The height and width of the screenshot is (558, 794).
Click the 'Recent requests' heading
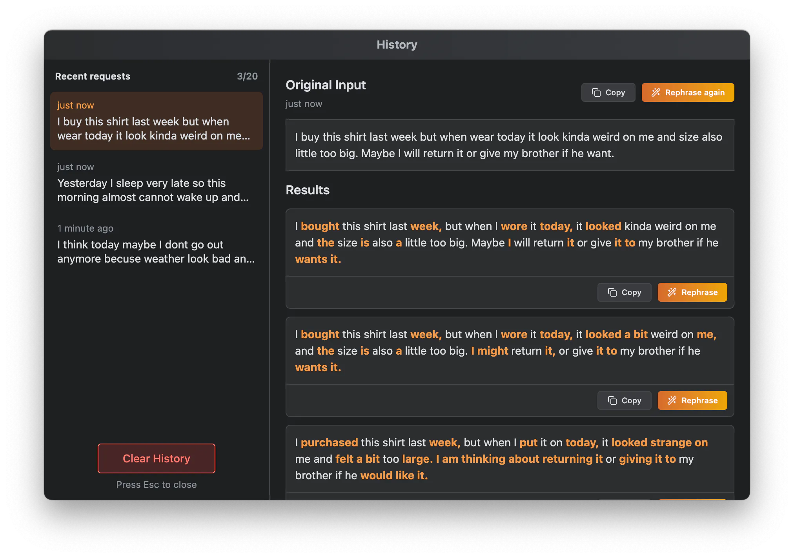93,76
